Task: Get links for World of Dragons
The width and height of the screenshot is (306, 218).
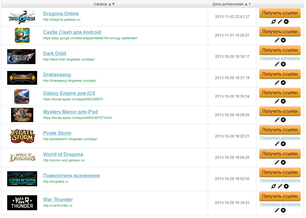Action: click(280, 154)
